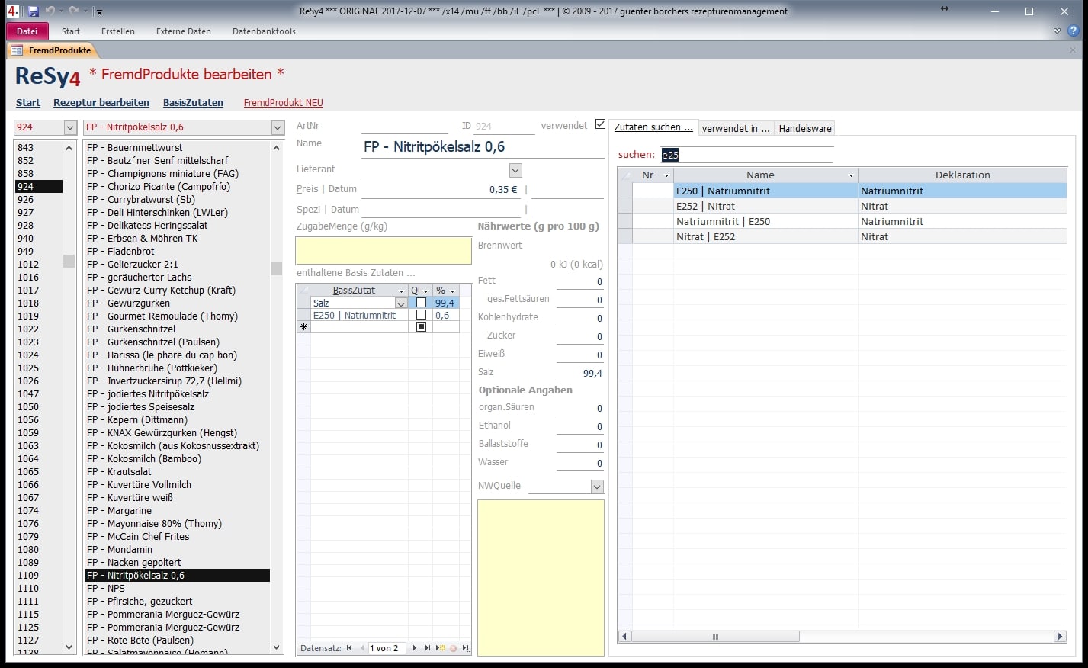Screen dimensions: 1088x668
Task: Click the ReSy4 app icon in title bar
Action: (x=13, y=11)
